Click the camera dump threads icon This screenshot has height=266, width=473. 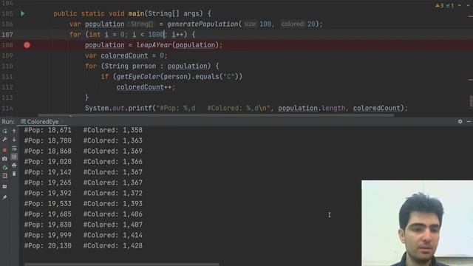4,159
